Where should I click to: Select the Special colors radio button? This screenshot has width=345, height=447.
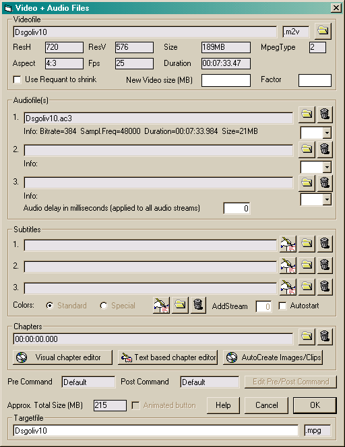[104, 306]
